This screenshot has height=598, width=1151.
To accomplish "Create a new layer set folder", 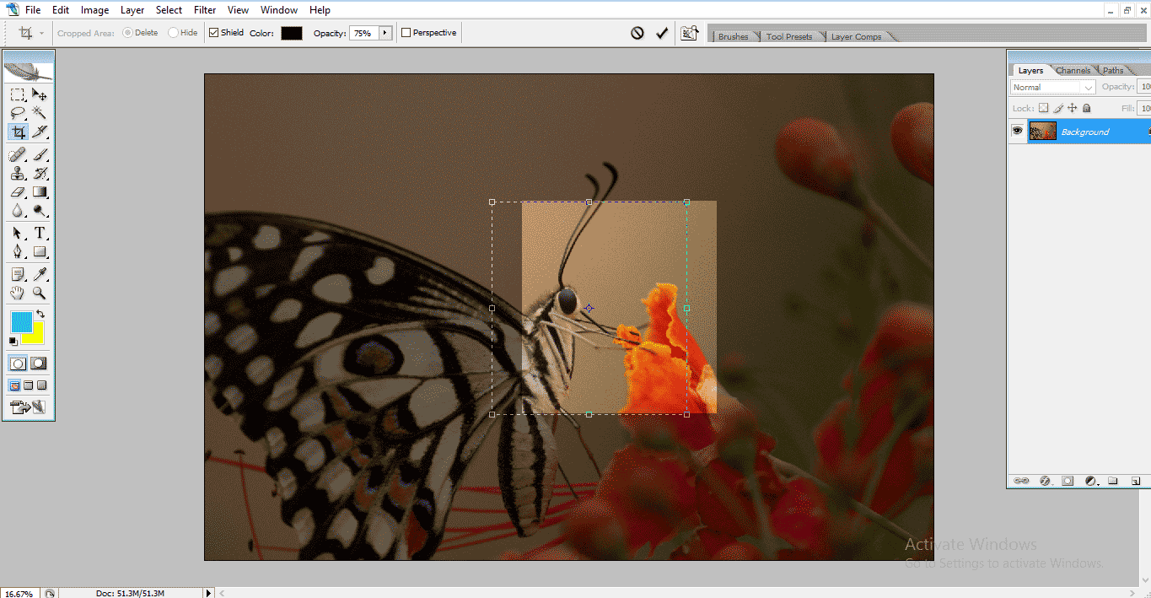I will pos(1113,481).
